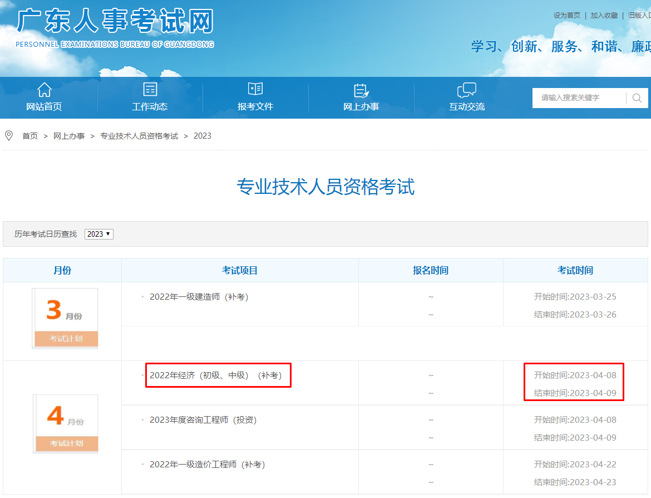The image size is (651, 498).
Task: Click the 报考文件 open book icon
Action: [255, 89]
